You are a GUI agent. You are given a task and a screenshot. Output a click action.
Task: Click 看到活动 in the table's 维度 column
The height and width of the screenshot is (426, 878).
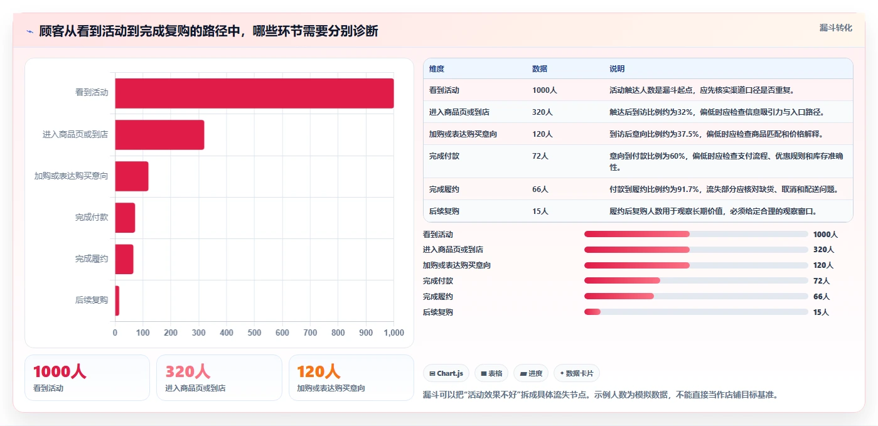click(x=444, y=90)
